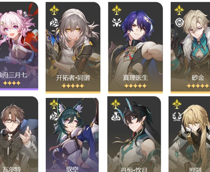Image resolution: width=210 pixels, height=172 pixels.
Task: Click the Imaginary element icon on 罗刹 card
Action: click(x=177, y=104)
